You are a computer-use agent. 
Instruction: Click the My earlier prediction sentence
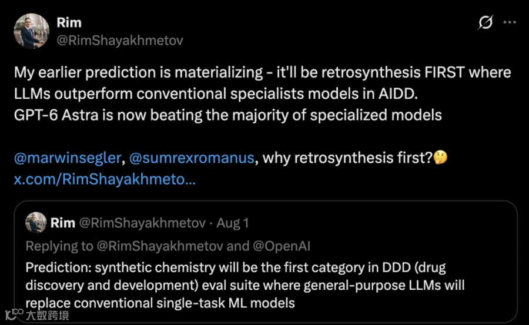(263, 83)
